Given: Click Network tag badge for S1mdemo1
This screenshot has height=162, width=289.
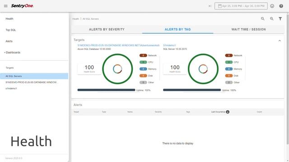Looking at the screenshot, I should pyautogui.click(x=229, y=55).
